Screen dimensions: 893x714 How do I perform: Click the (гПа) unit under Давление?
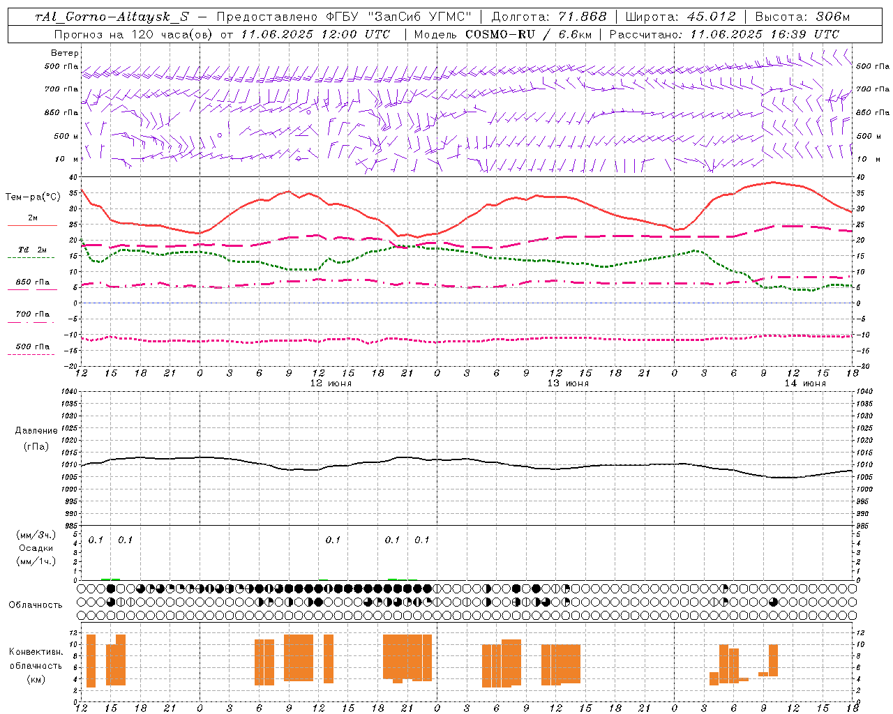(x=36, y=447)
